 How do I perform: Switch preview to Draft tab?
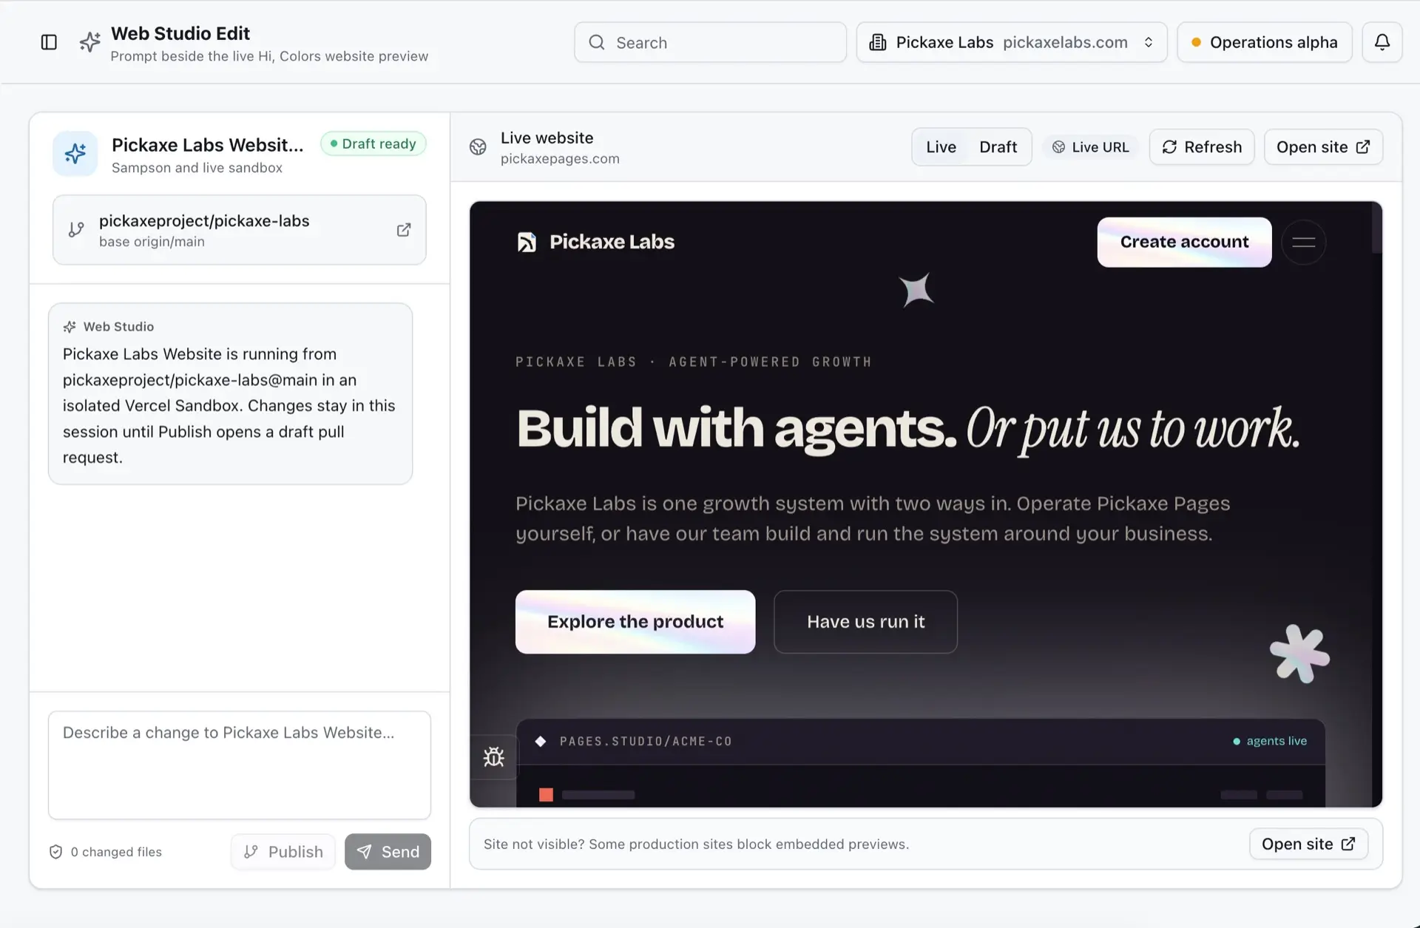click(x=998, y=147)
